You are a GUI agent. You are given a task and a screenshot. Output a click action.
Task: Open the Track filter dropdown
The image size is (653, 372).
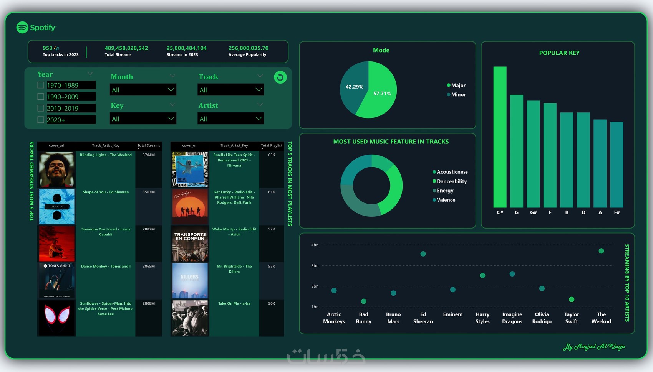point(230,90)
